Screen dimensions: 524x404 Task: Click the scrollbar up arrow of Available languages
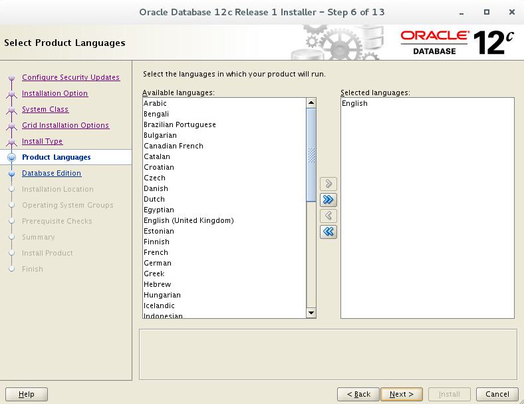(x=311, y=102)
